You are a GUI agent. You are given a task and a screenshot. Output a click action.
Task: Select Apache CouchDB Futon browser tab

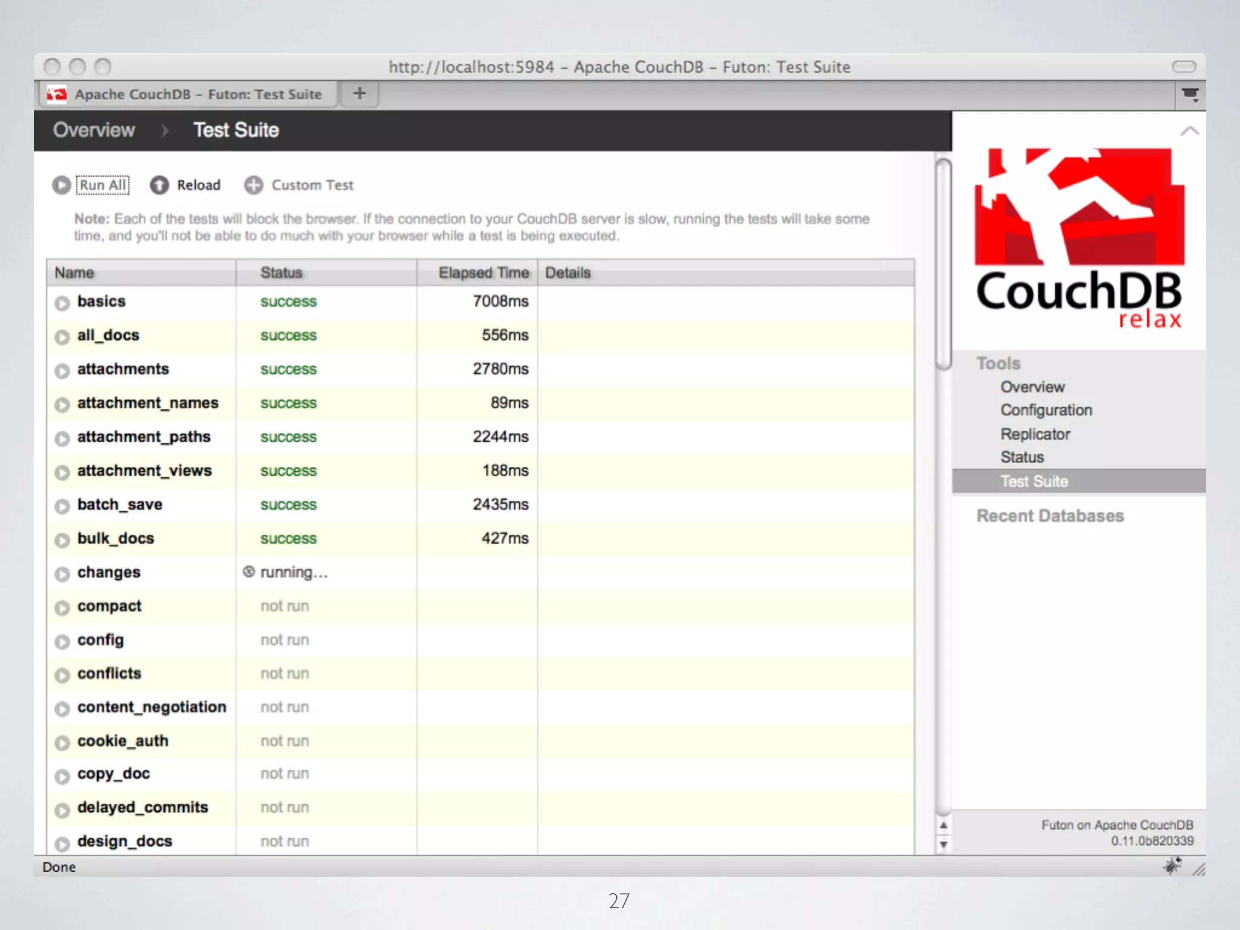click(x=188, y=94)
